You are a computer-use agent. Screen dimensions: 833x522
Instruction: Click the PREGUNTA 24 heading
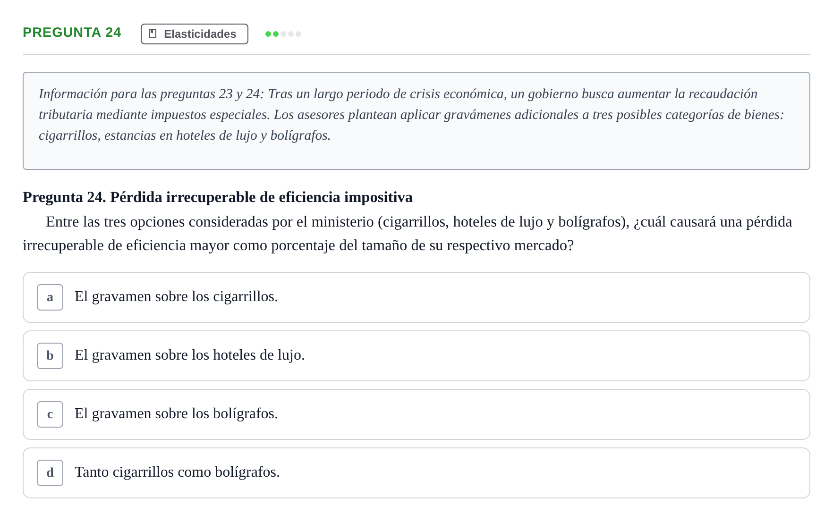click(72, 32)
